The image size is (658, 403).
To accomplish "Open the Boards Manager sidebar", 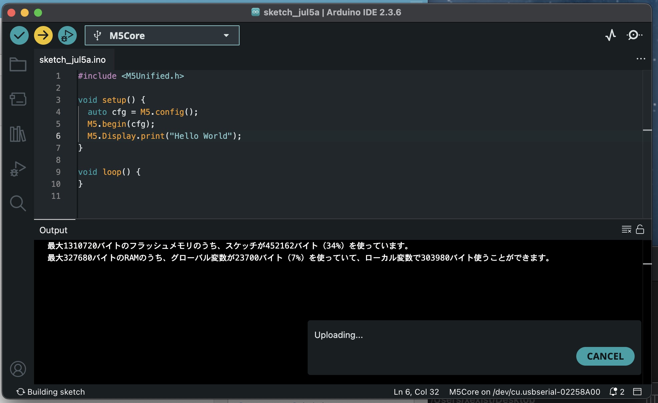I will [18, 99].
